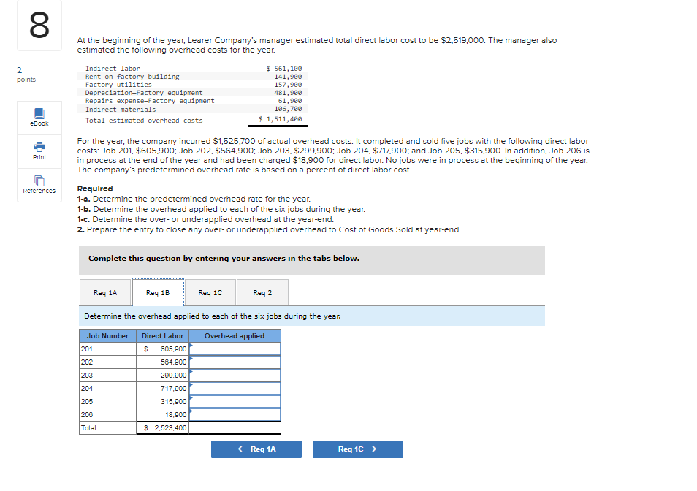Click the blue Req 1C next button
This screenshot has width=697, height=491.
point(358,449)
